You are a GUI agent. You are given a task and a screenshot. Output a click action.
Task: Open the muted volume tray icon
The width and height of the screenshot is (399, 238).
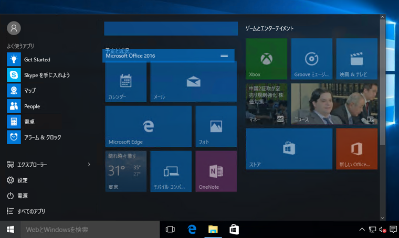click(383, 230)
